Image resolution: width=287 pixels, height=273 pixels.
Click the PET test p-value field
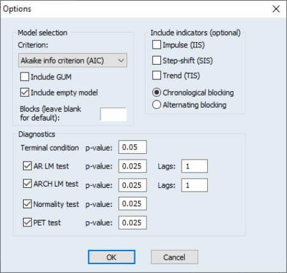click(x=133, y=222)
